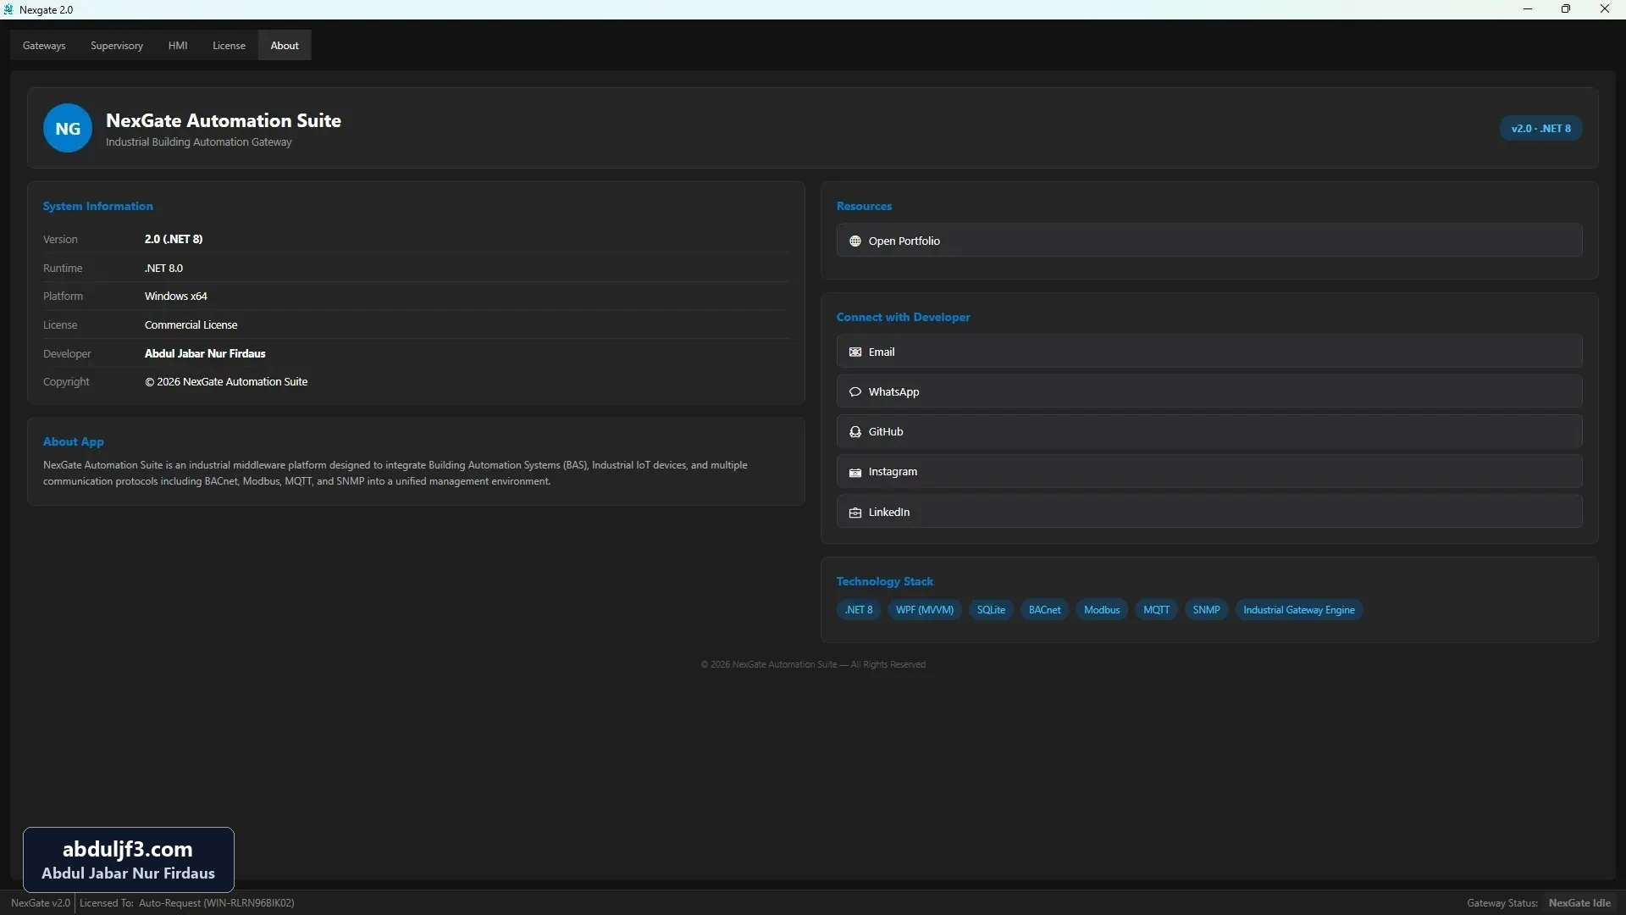
Task: Click the Windows x64 platform value
Action: [175, 297]
